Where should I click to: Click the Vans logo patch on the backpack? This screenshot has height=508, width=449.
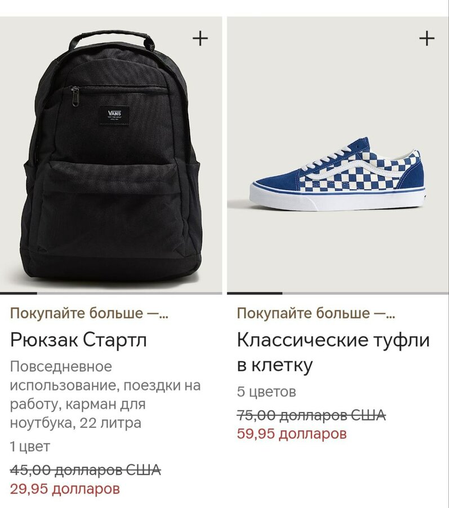point(114,115)
